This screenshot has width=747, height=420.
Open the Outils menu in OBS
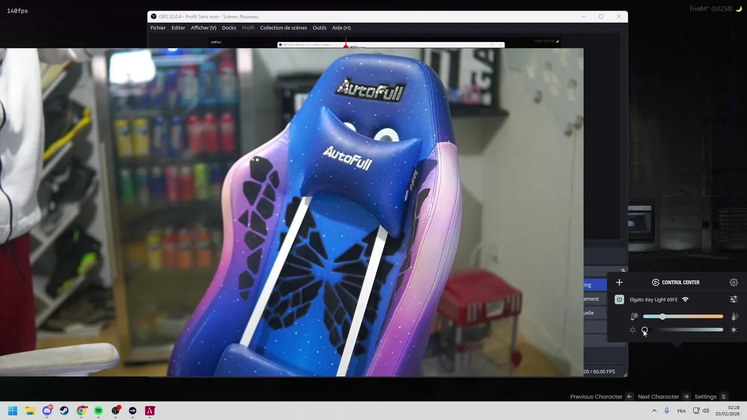(x=319, y=27)
